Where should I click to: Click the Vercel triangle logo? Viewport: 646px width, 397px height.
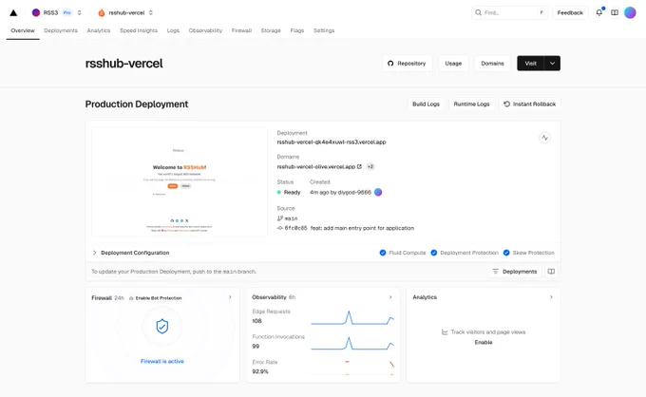coord(13,12)
